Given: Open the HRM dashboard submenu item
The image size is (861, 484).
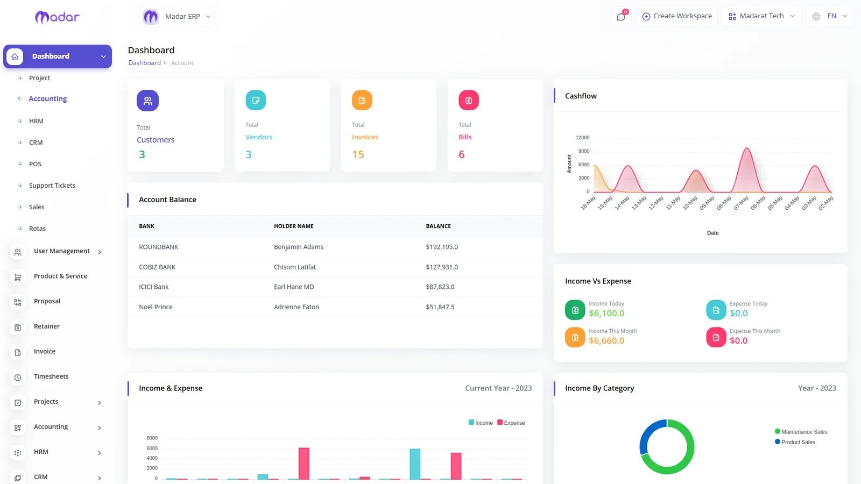Looking at the screenshot, I should pos(36,121).
